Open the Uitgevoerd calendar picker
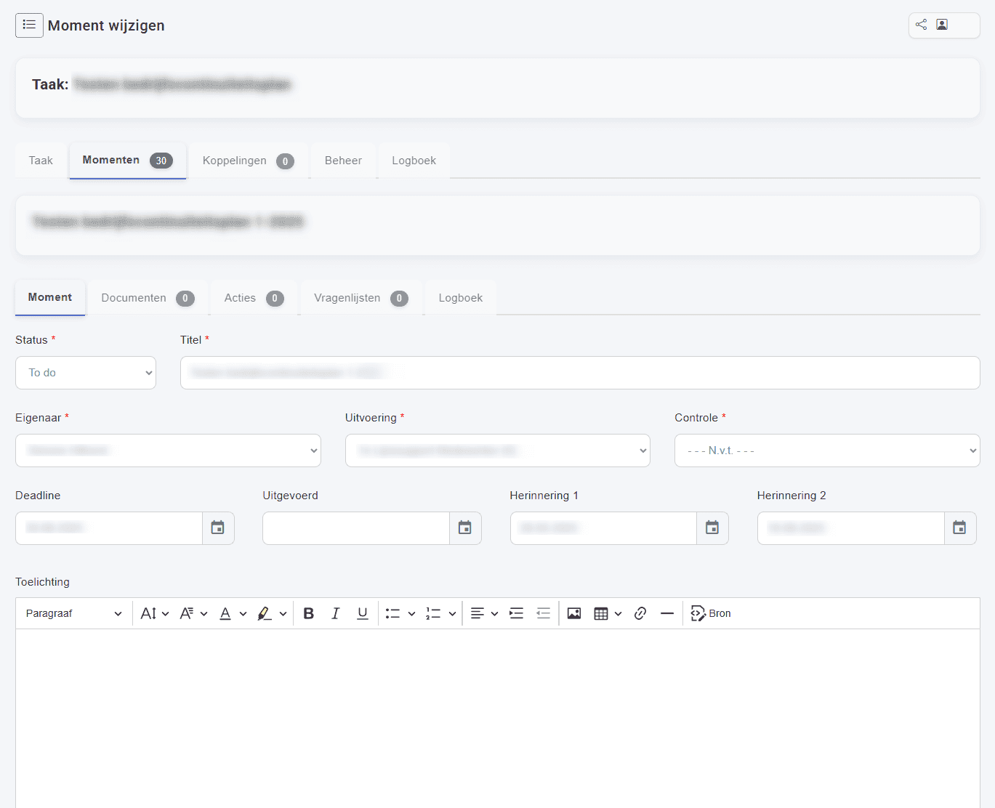 point(465,528)
